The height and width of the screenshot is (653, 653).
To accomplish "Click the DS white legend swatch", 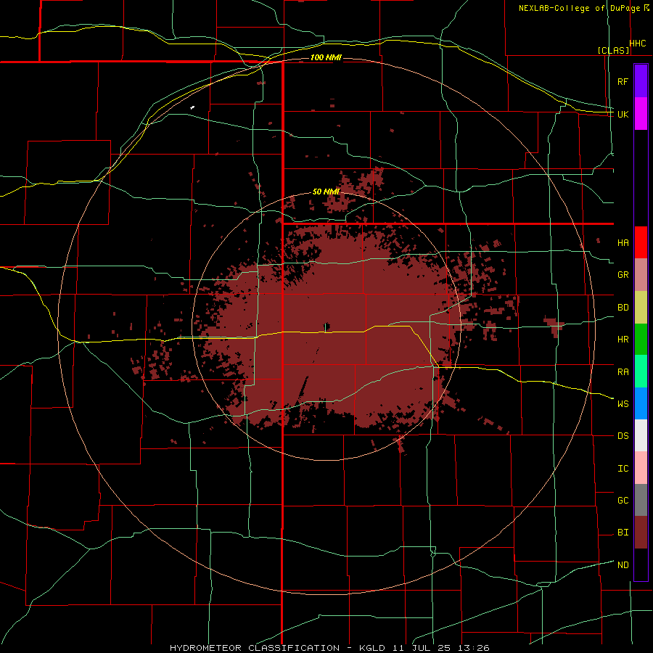I will pos(641,435).
